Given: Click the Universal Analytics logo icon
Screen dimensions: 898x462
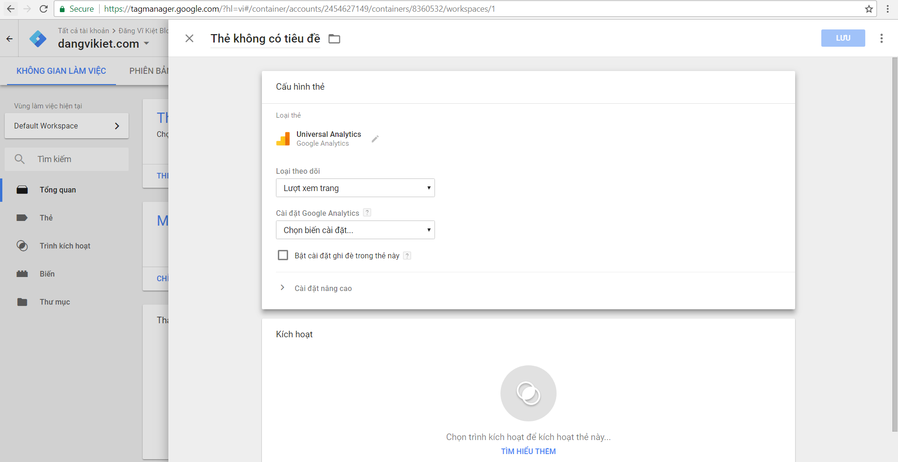Looking at the screenshot, I should point(283,139).
